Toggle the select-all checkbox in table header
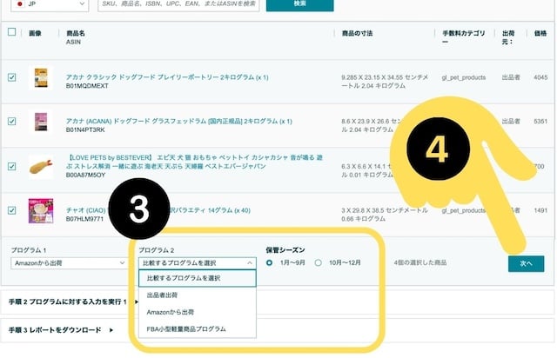This screenshot has height=358, width=557. click(11, 32)
